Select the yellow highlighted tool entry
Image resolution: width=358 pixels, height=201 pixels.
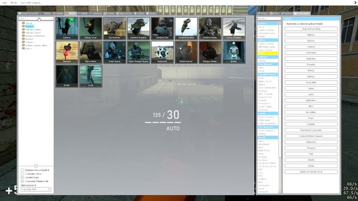tap(267, 53)
